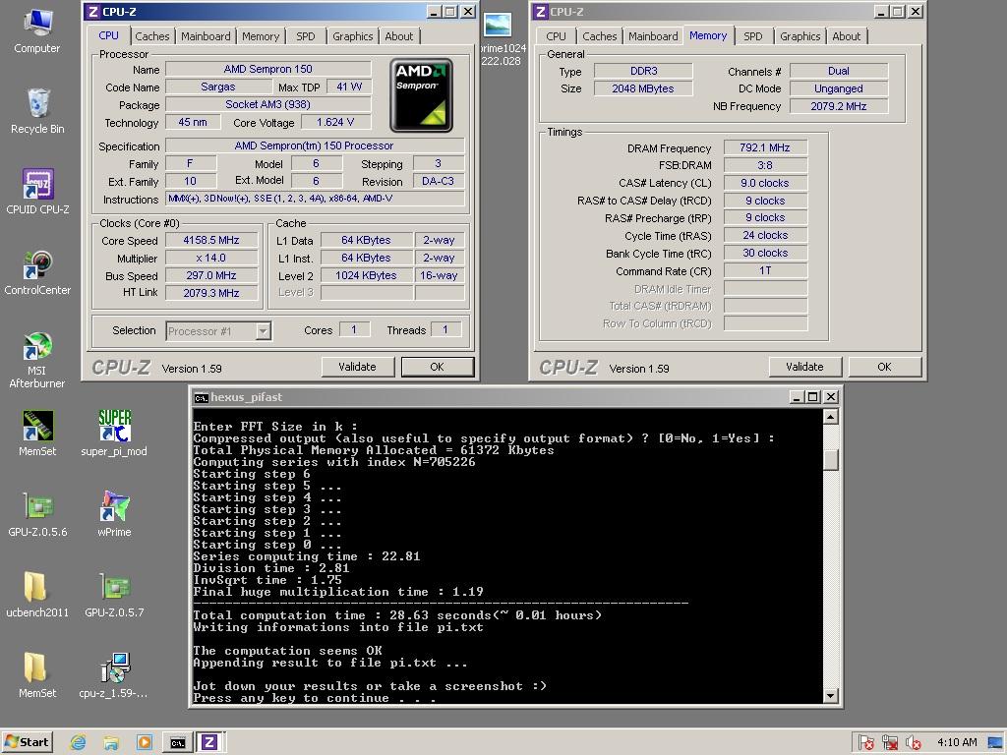Image resolution: width=1007 pixels, height=755 pixels.
Task: Open About tab in right CPU-Z window
Action: tap(847, 36)
